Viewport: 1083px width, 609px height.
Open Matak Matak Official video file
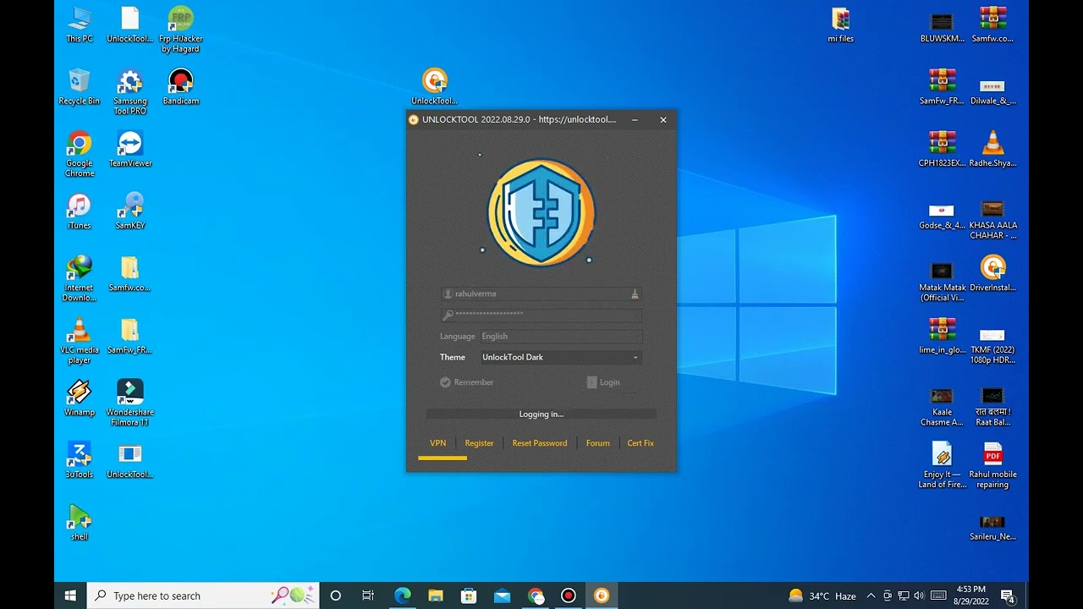pos(942,283)
